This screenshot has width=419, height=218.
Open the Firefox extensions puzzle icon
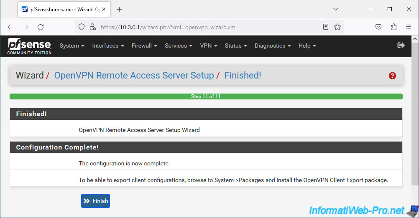(393, 27)
